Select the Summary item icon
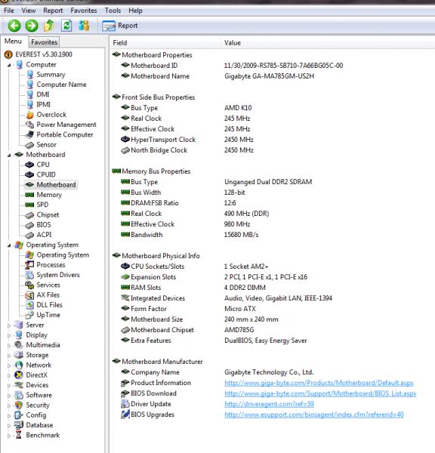Viewport: 435px width, 453px height. pos(29,75)
